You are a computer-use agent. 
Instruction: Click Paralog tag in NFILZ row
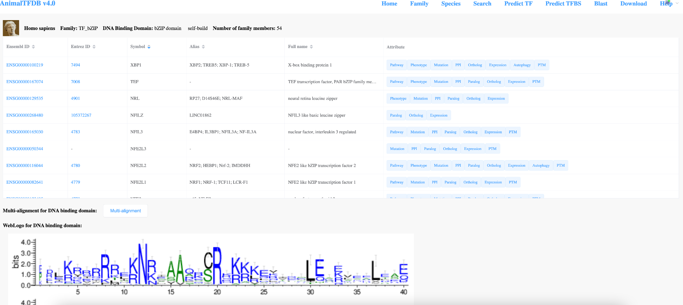(396, 115)
